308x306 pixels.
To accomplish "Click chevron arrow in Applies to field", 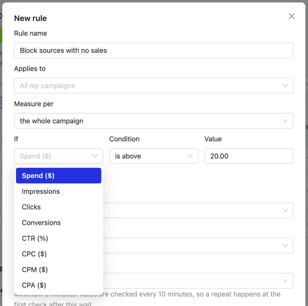I will coord(285,85).
